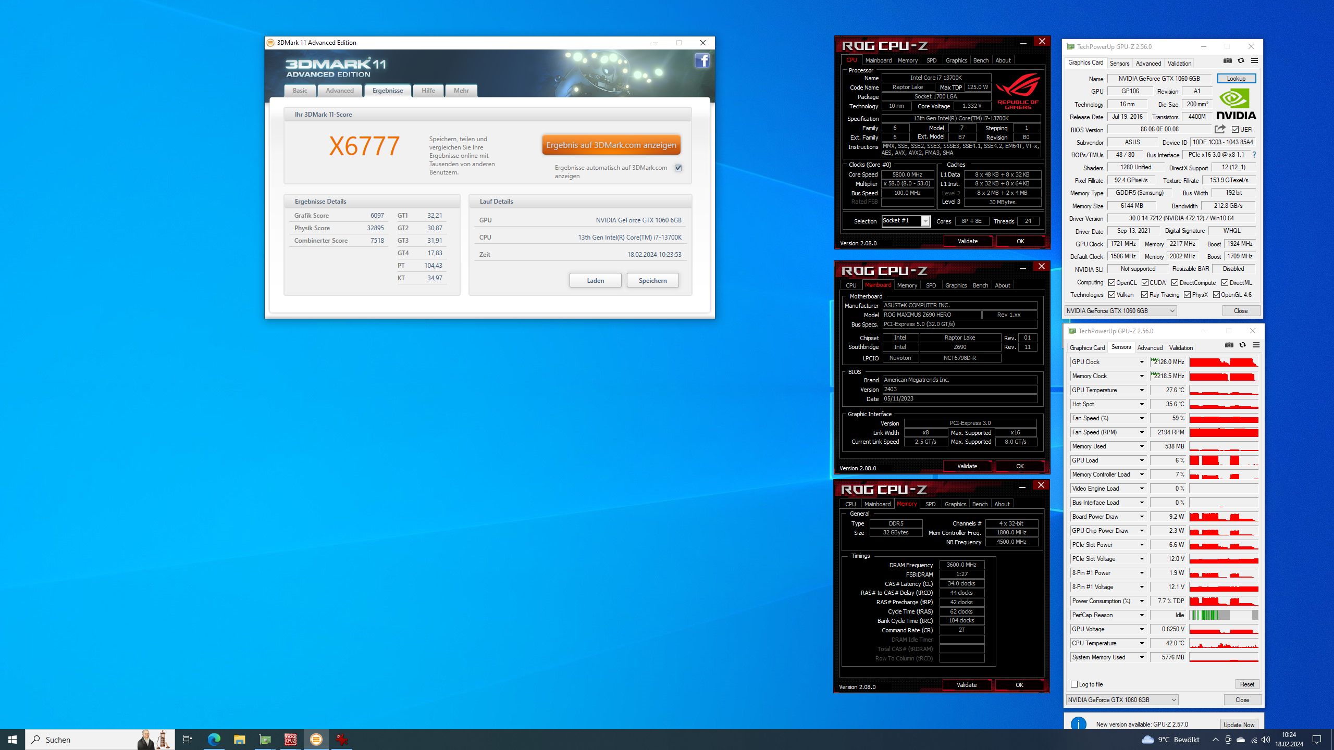Open the Socket #1 selection dropdown in CPU-Z
1334x750 pixels.
pyautogui.click(x=925, y=221)
